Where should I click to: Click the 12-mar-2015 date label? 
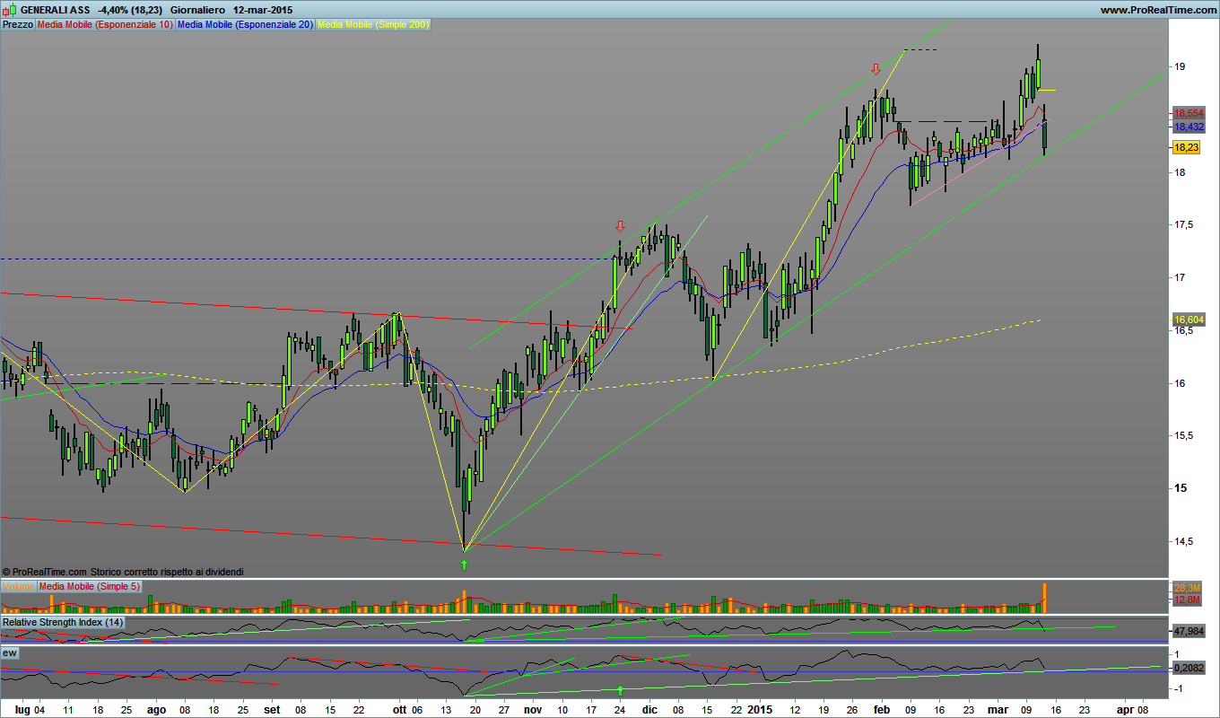point(263,10)
